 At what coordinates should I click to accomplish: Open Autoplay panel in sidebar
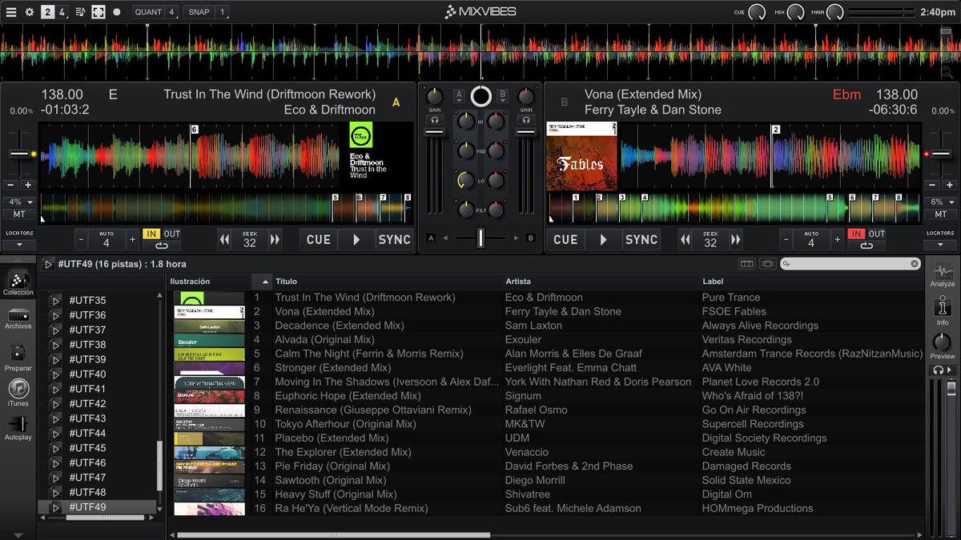point(18,429)
